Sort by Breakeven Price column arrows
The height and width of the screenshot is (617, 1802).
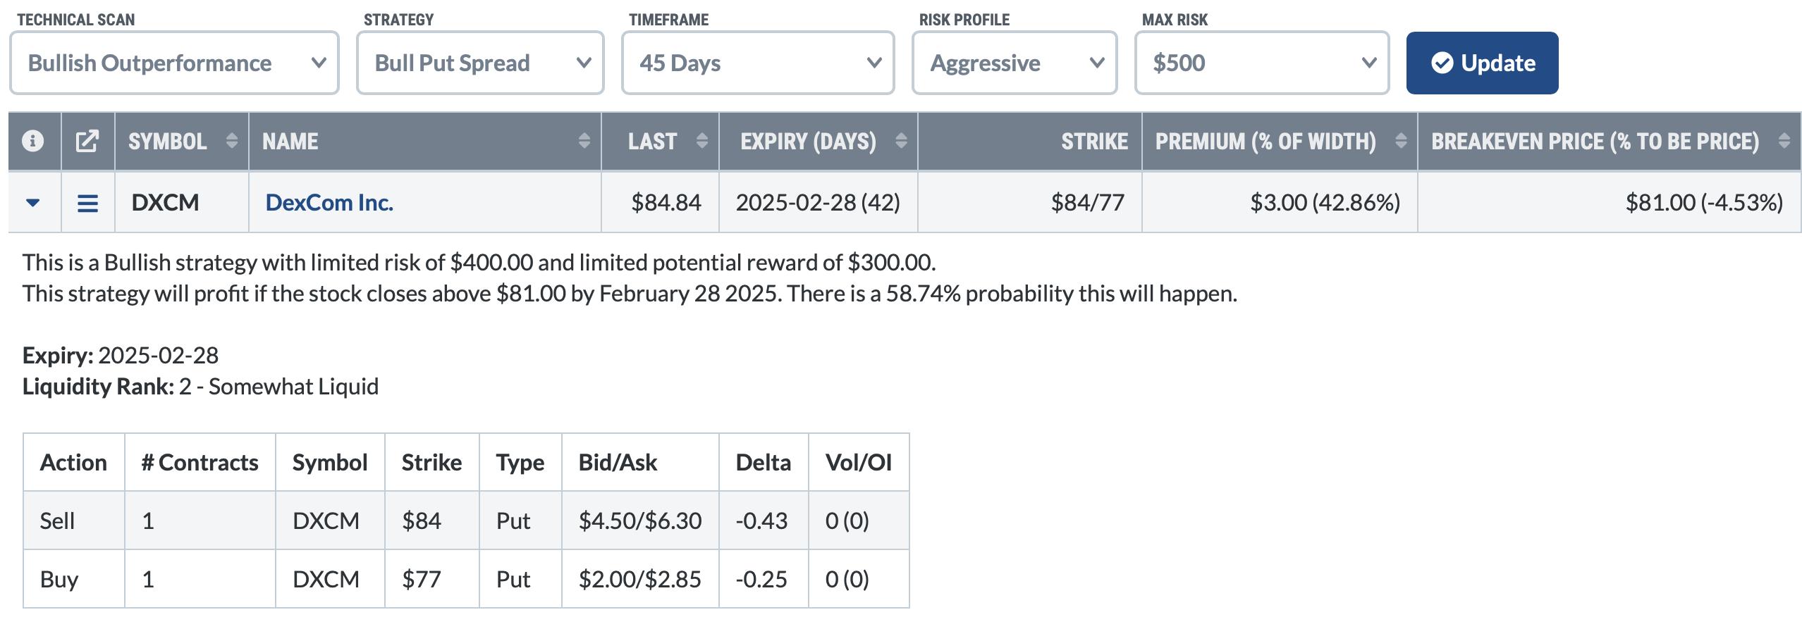pyautogui.click(x=1784, y=141)
